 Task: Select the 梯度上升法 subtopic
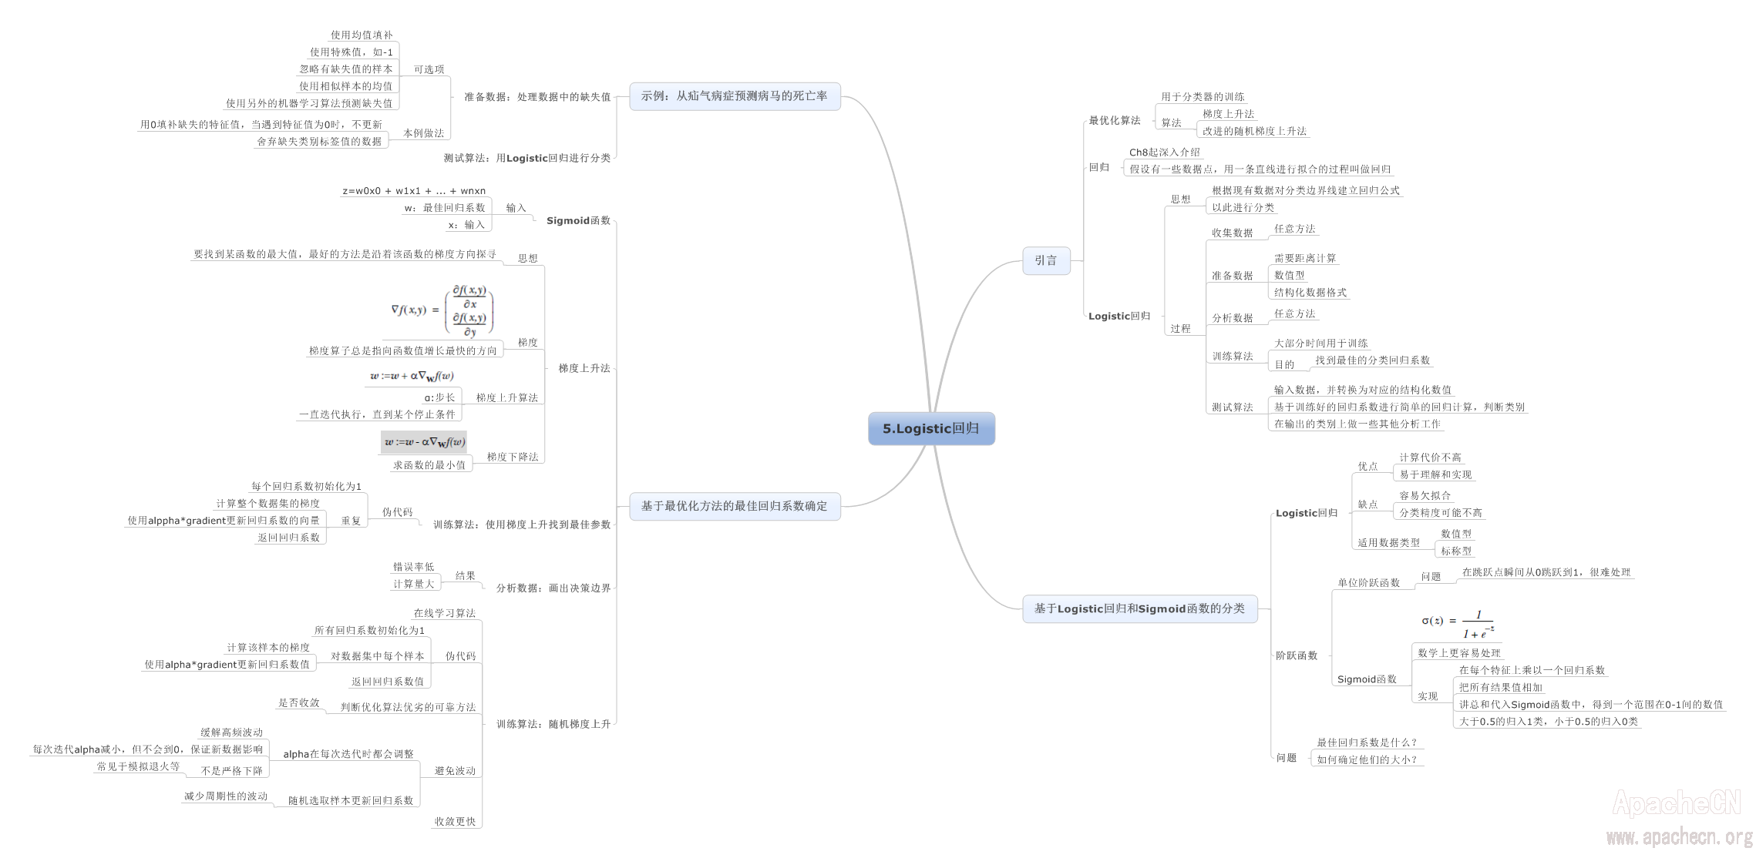pos(584,368)
